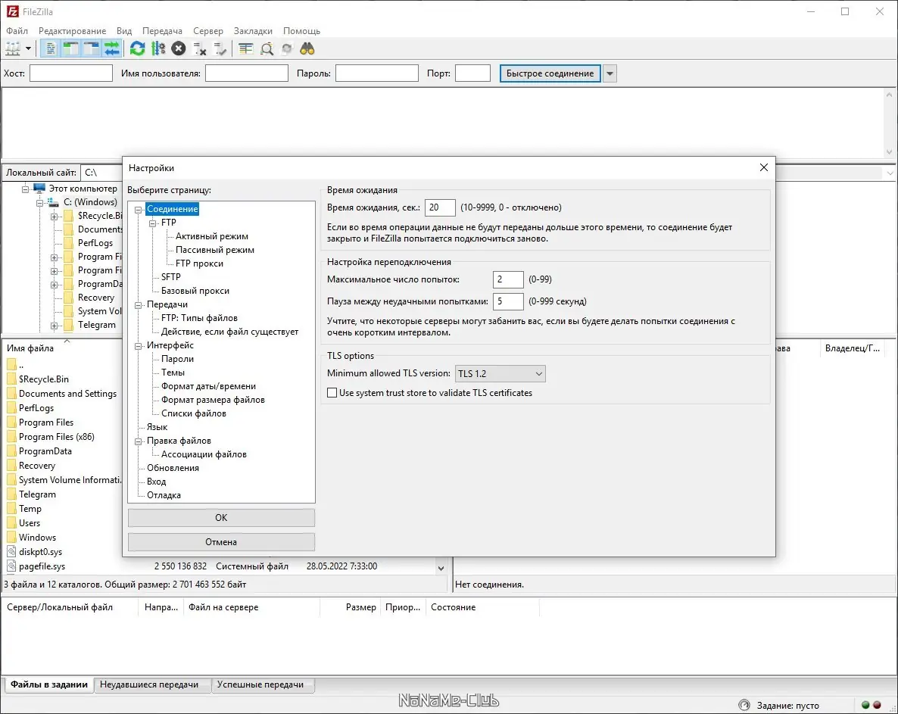Open Minimum allowed TLS version dropdown
The height and width of the screenshot is (714, 898).
(500, 374)
